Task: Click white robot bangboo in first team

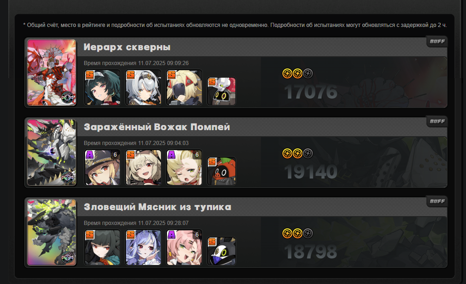Action: coord(221,91)
